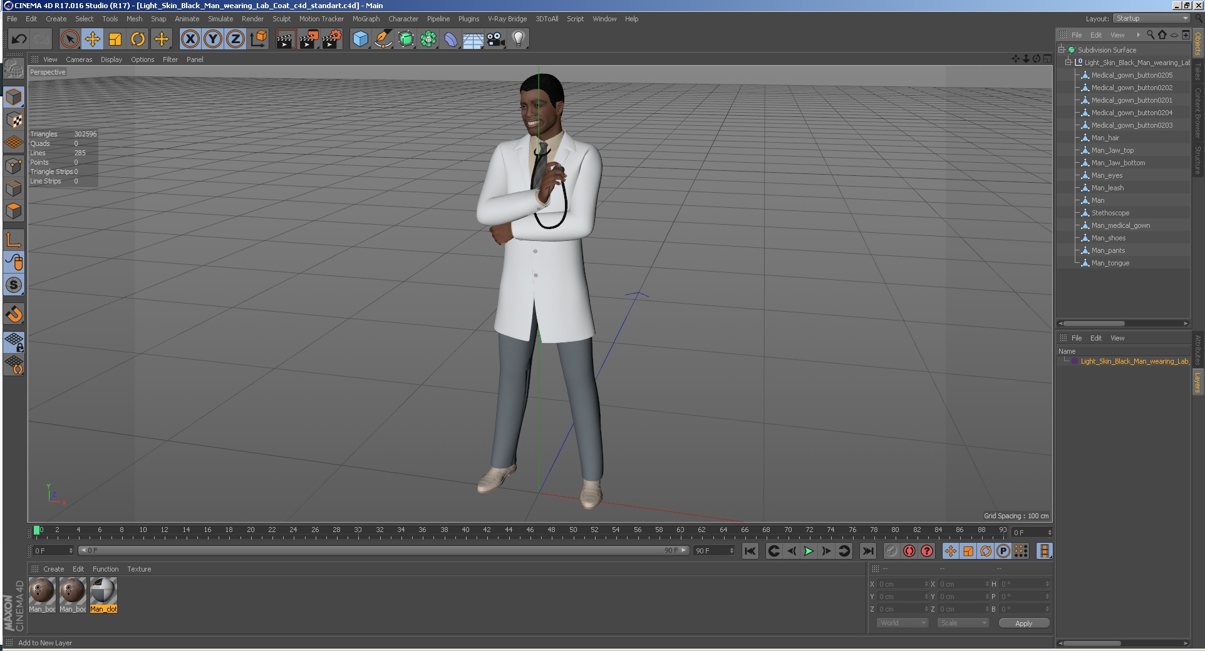Click the Undo arrow icon
Screen dimensions: 1205x651
pyautogui.click(x=19, y=39)
